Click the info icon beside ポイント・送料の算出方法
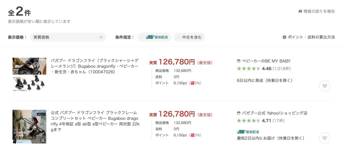The height and width of the screenshot is (154, 342). click(x=284, y=37)
